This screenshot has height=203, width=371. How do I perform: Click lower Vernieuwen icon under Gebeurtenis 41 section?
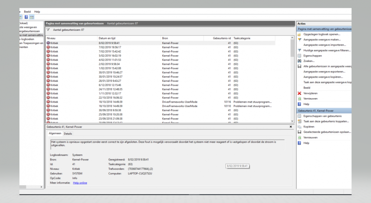pos(299,137)
